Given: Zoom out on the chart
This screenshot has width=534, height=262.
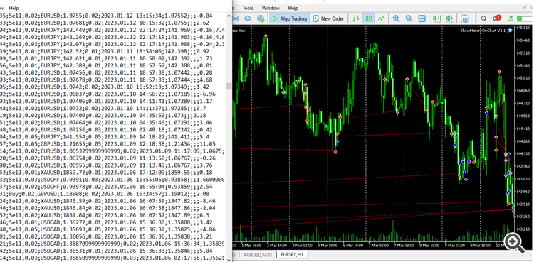Looking at the screenshot, I should pyautogui.click(x=409, y=18).
